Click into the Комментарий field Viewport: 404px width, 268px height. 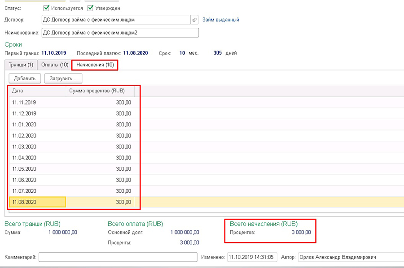pos(118,257)
